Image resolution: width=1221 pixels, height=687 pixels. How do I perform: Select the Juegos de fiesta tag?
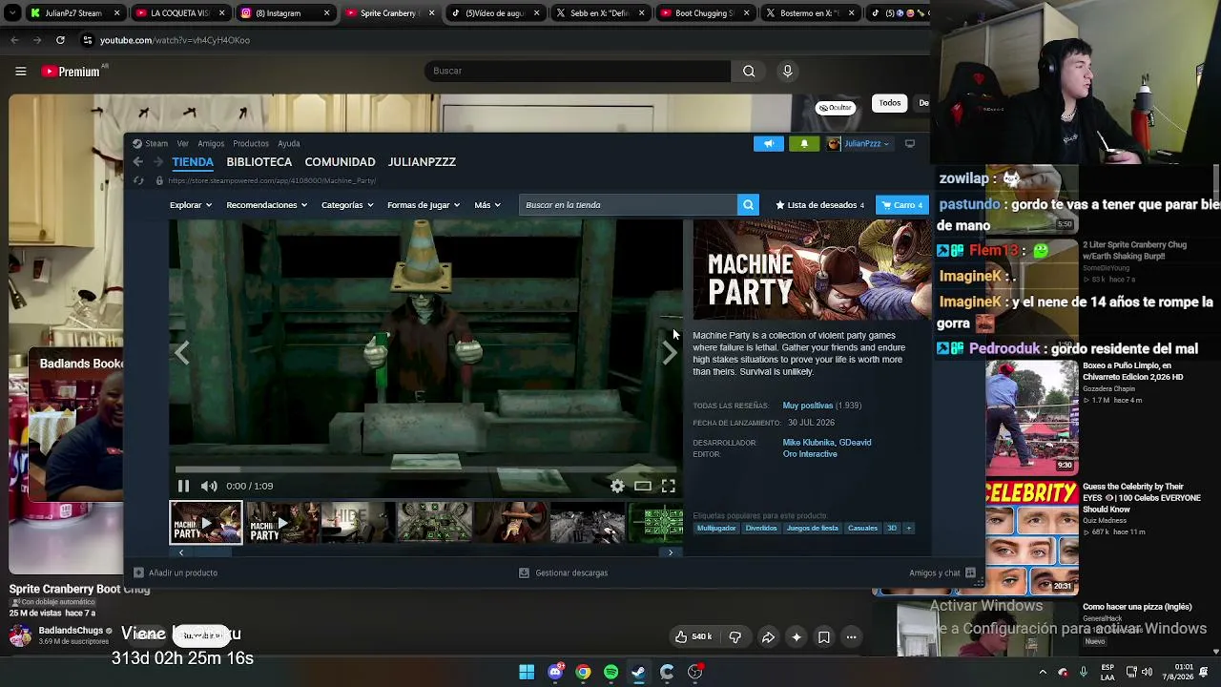point(813,529)
